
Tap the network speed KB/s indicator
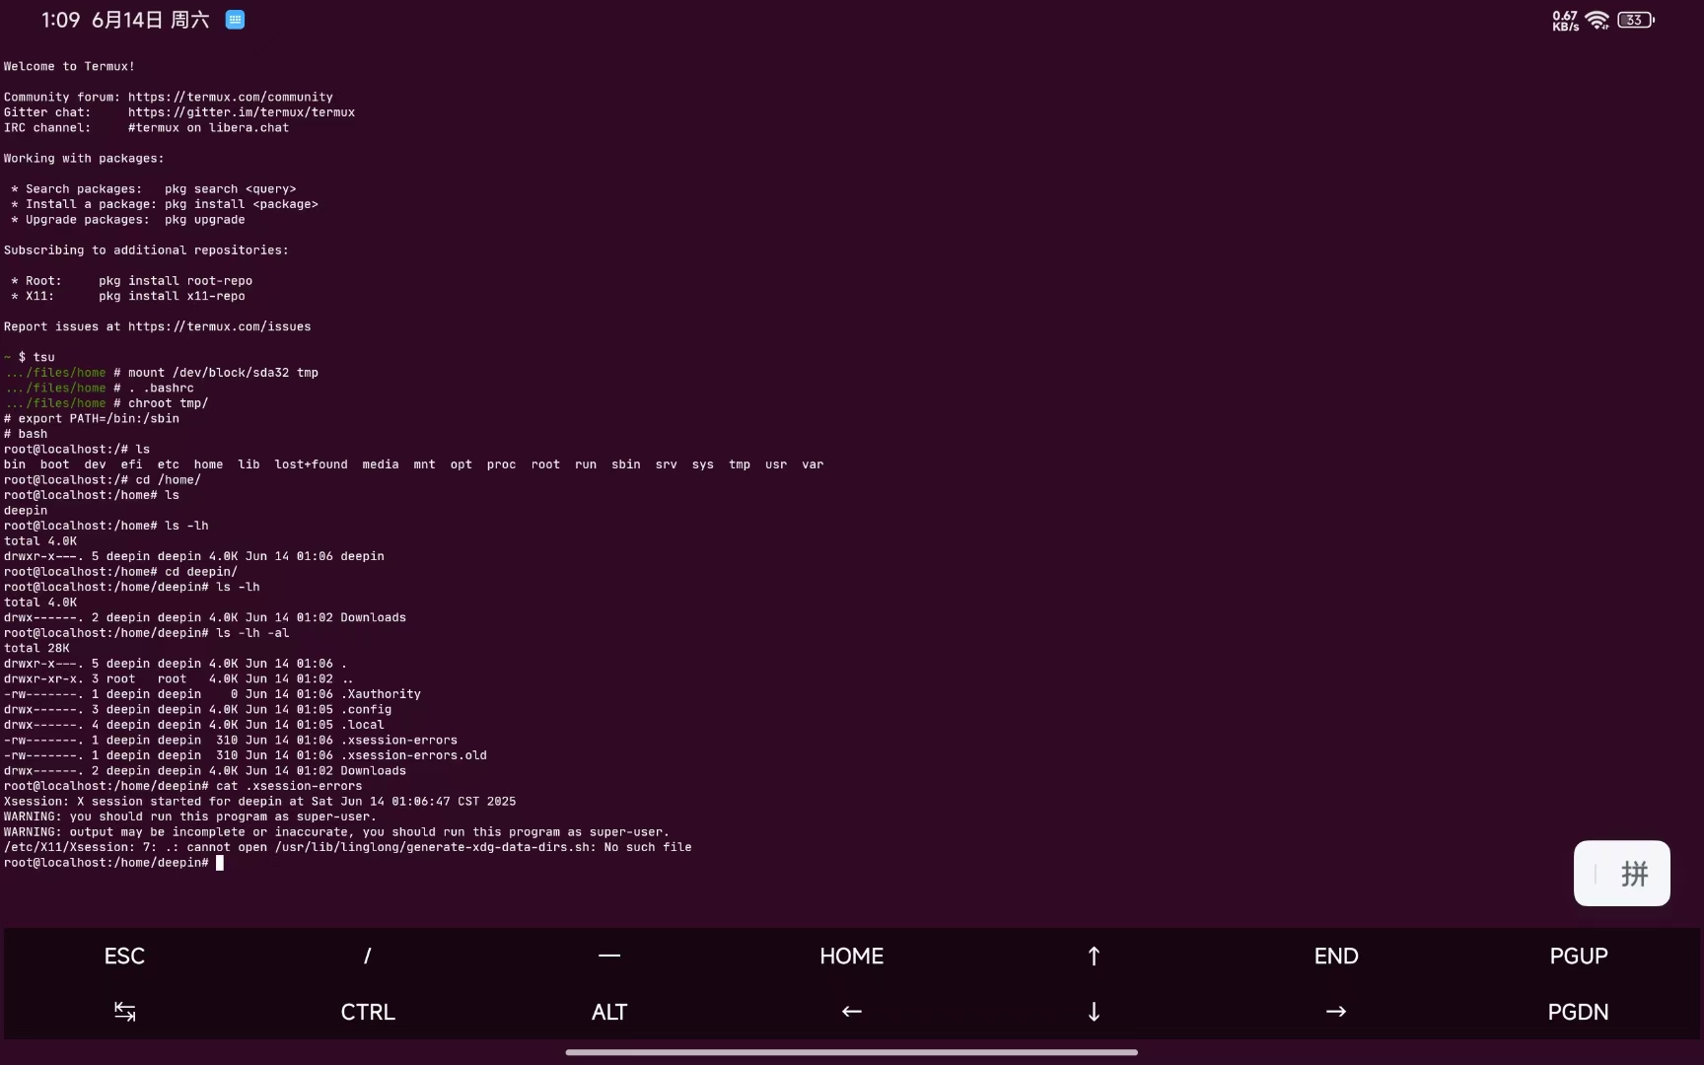coord(1565,21)
